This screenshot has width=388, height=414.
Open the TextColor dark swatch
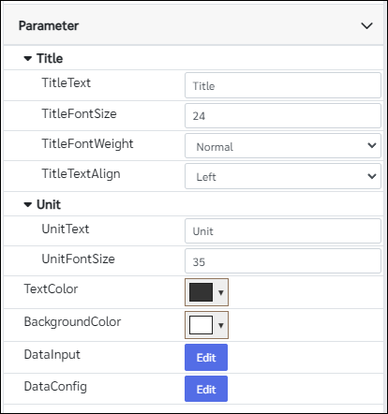point(201,292)
